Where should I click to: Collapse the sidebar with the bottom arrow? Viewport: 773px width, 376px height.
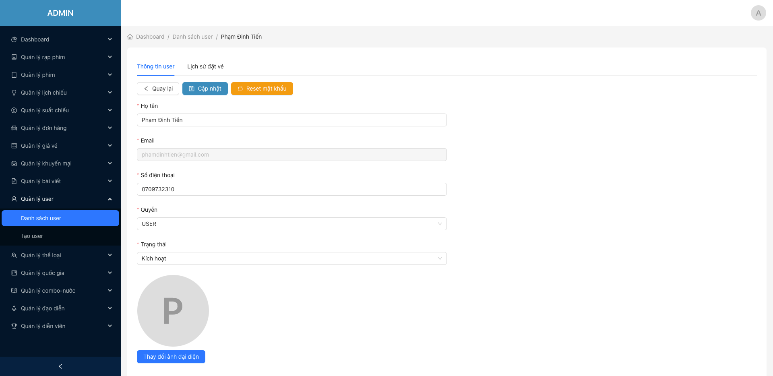[60, 366]
